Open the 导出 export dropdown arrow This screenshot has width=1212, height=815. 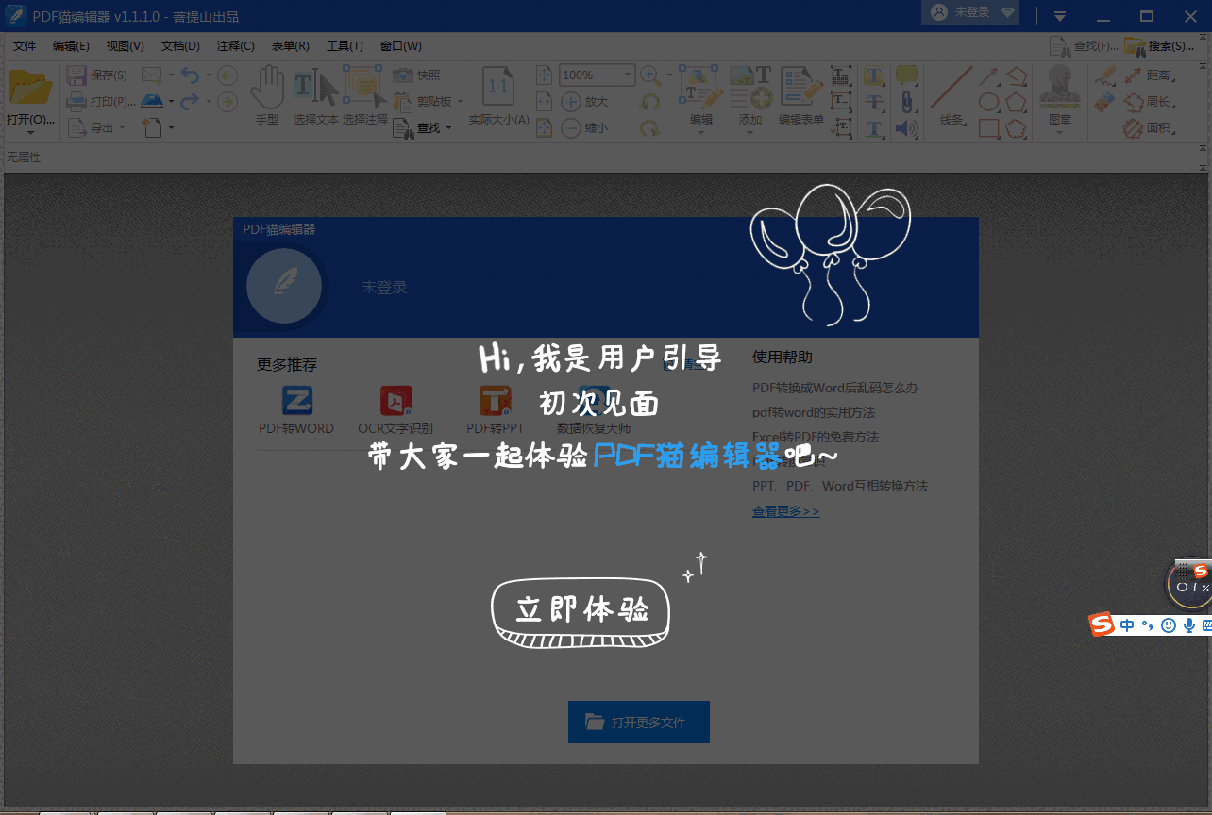pos(124,127)
